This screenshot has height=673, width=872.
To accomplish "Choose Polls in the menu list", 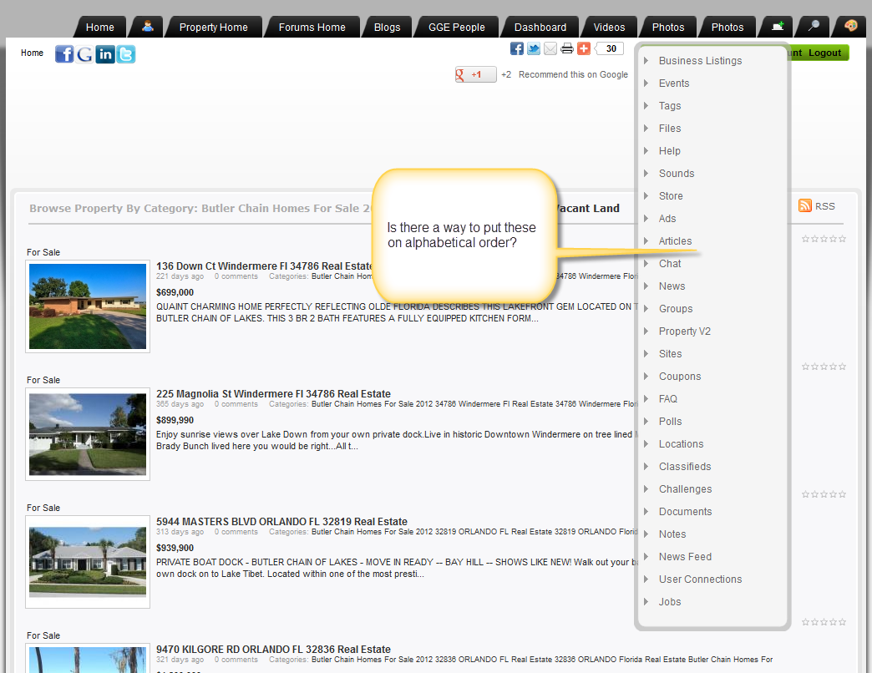I will click(670, 421).
